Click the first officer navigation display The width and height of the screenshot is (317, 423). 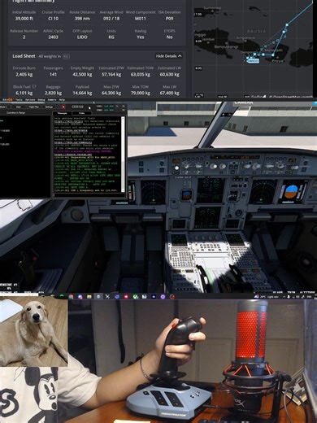click(x=263, y=192)
